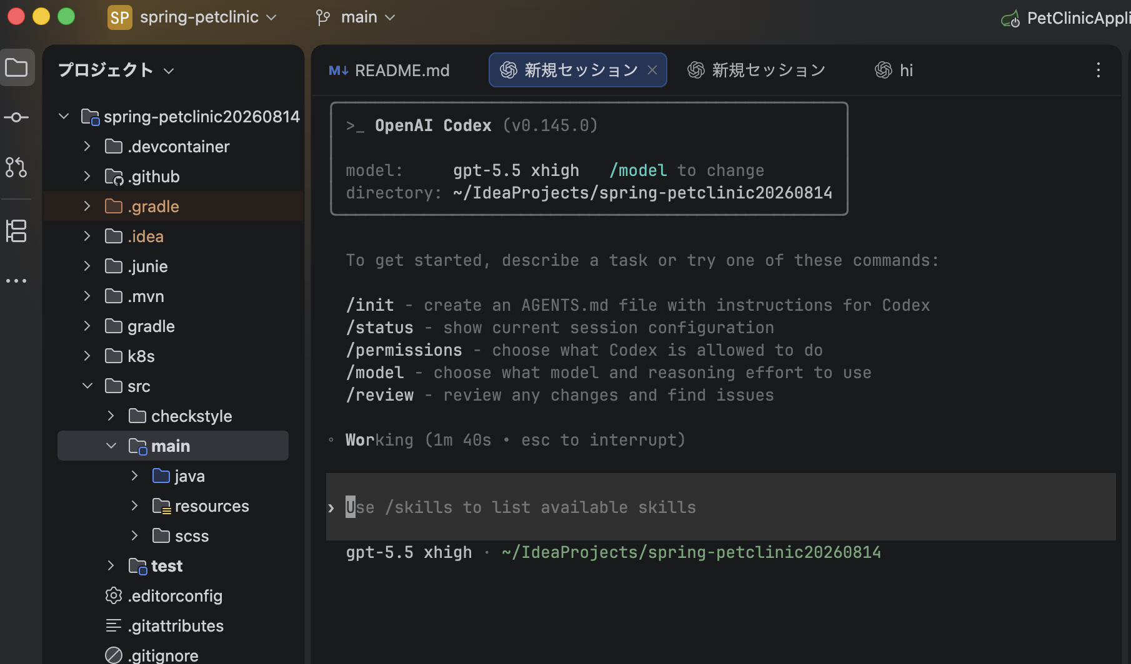Click the /review command text
The width and height of the screenshot is (1131, 664).
coord(380,395)
